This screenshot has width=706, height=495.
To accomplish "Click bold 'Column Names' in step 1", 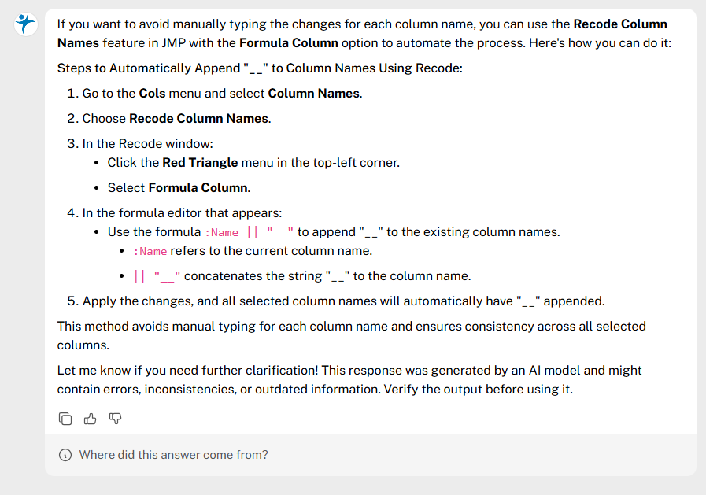I will tap(314, 94).
